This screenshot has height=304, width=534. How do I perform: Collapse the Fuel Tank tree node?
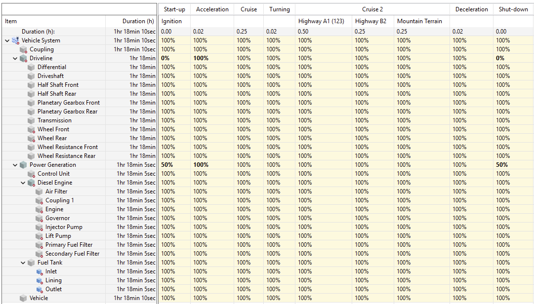point(23,263)
